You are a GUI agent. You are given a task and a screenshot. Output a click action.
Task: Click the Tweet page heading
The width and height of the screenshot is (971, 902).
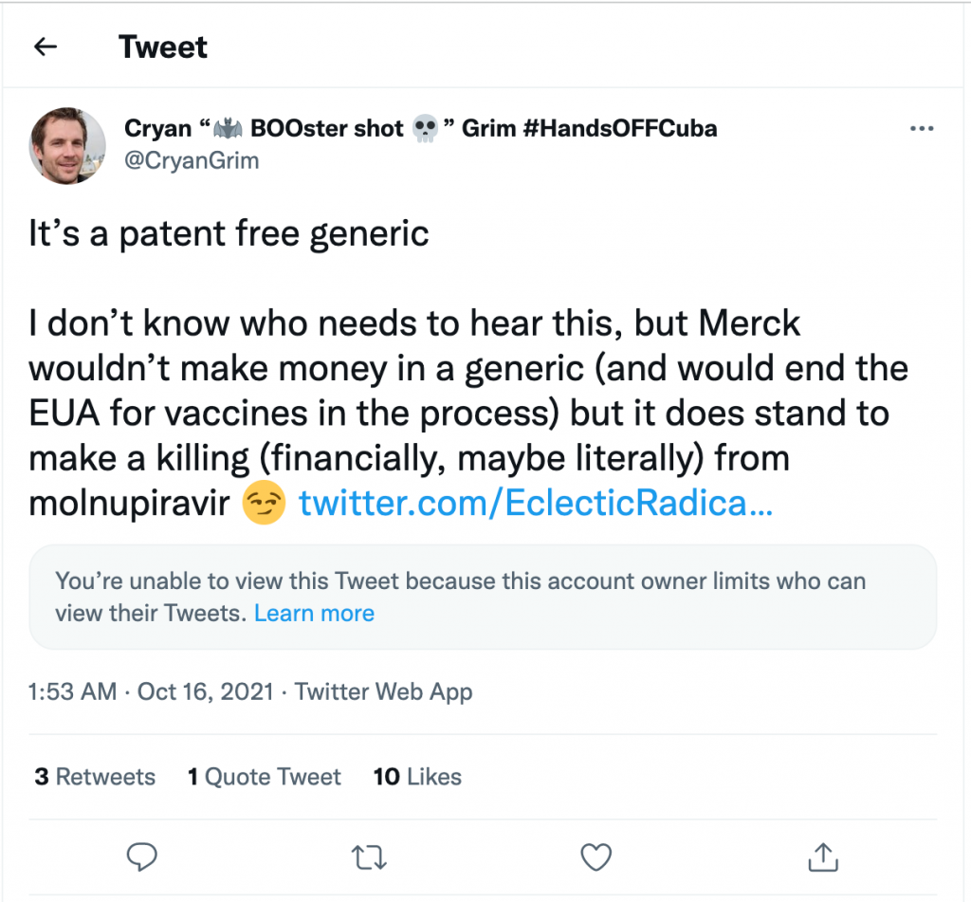pyautogui.click(x=163, y=46)
